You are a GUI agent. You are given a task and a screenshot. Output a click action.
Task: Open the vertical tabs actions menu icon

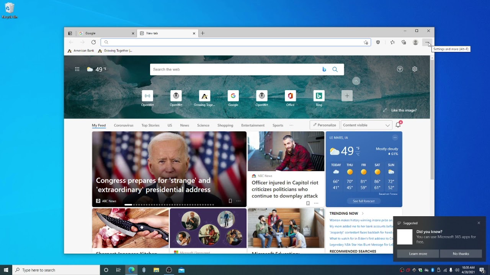tap(70, 33)
